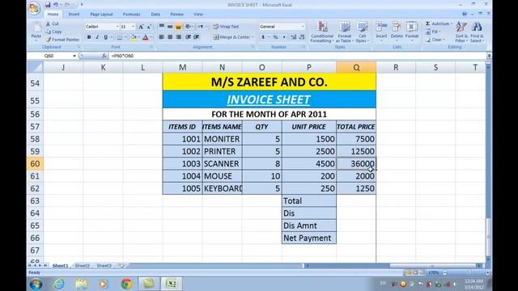
Task: Apply Accounting dollar number format
Action: (263, 37)
